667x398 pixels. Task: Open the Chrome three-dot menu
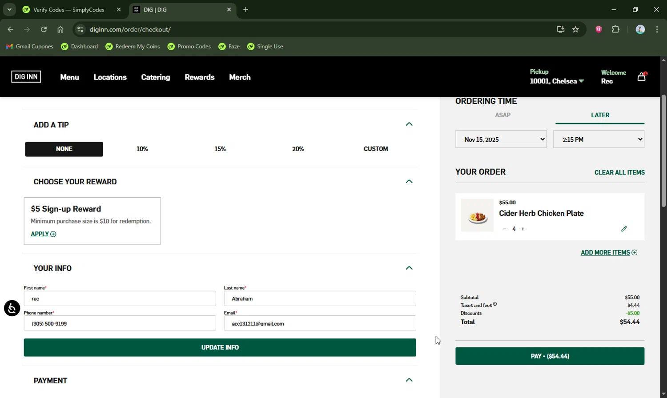tap(657, 29)
